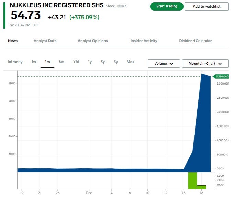Viewport: 233px width, 199px height.
Task: Select the Intraday time range
Action: coord(15,62)
